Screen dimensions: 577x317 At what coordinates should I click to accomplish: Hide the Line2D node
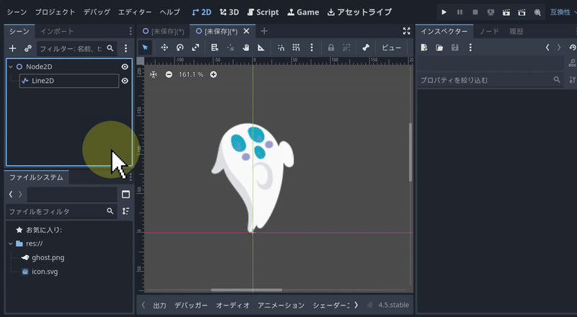(125, 81)
